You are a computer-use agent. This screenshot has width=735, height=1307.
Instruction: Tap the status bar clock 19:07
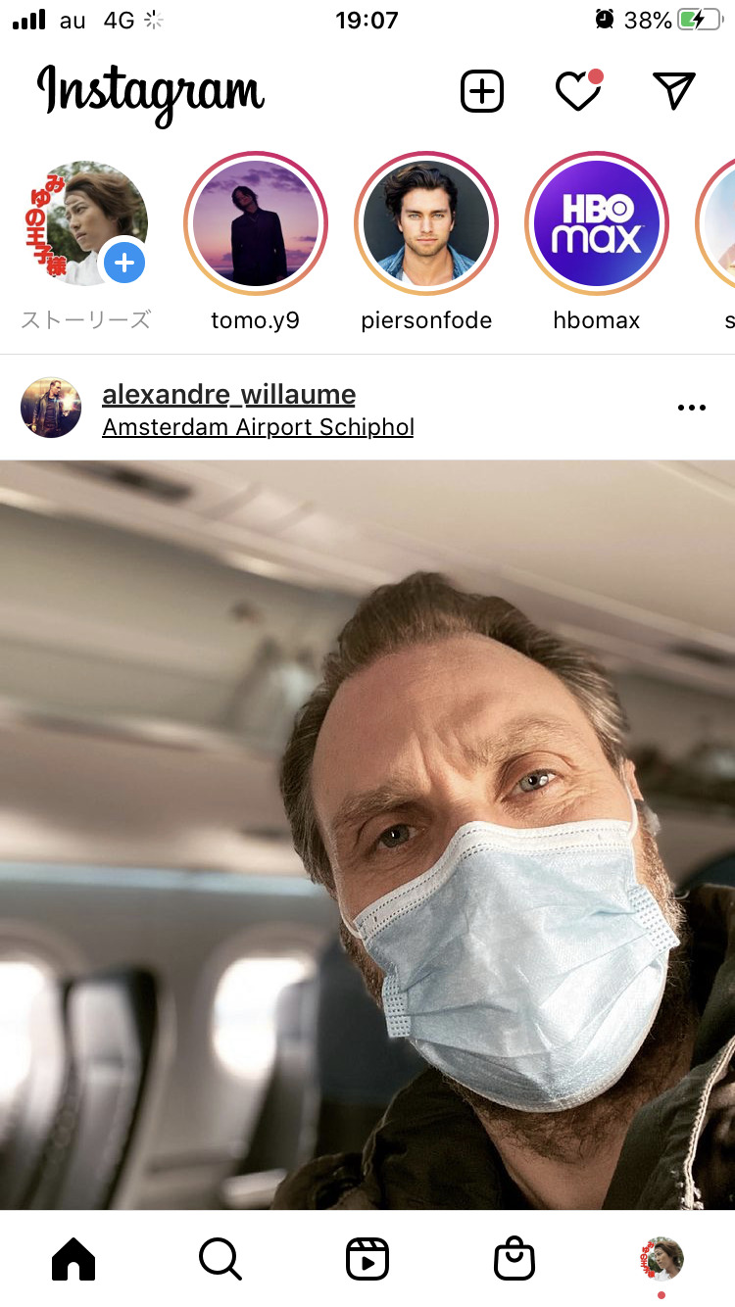[x=367, y=20]
